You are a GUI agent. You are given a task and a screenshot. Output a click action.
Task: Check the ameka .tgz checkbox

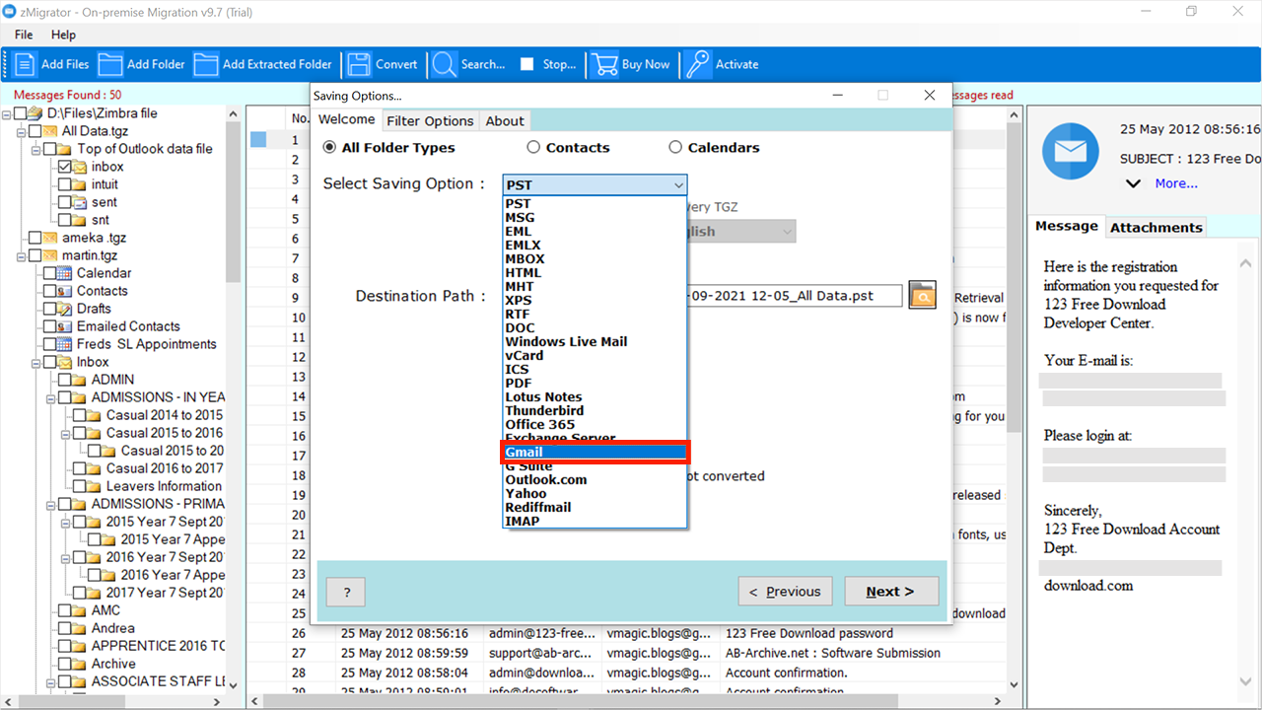pos(35,238)
